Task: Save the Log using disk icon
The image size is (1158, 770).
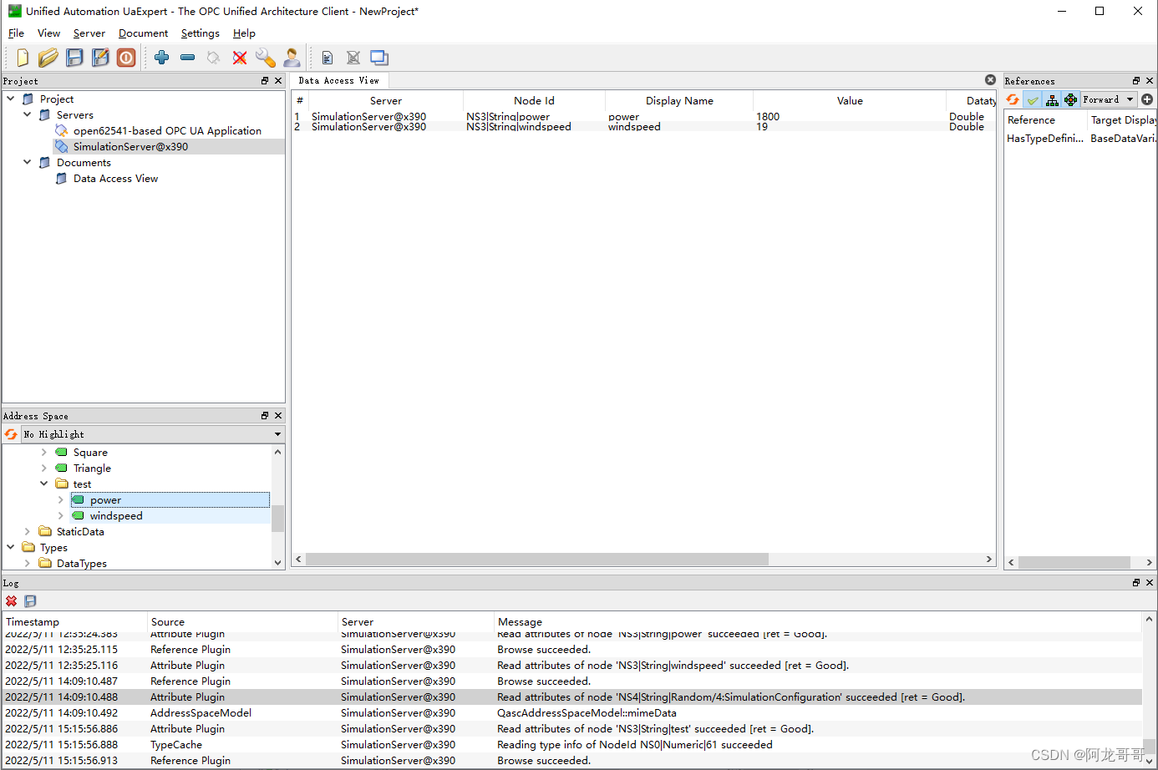Action: (30, 600)
